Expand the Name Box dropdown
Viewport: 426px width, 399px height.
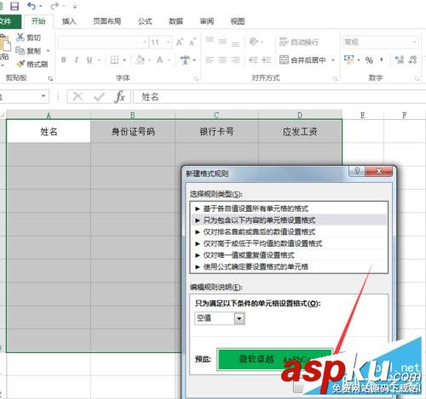point(43,96)
